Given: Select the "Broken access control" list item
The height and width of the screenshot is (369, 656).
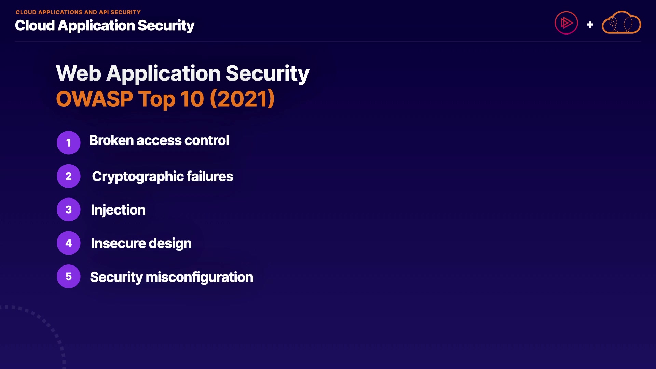Looking at the screenshot, I should point(159,140).
